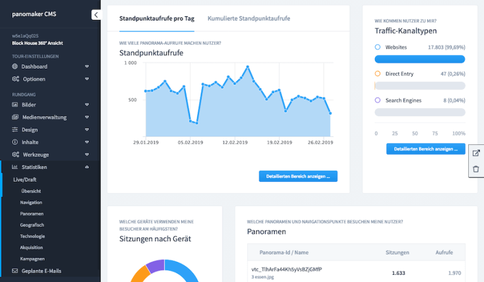Toggle the Websites channel circle marker

point(378,47)
